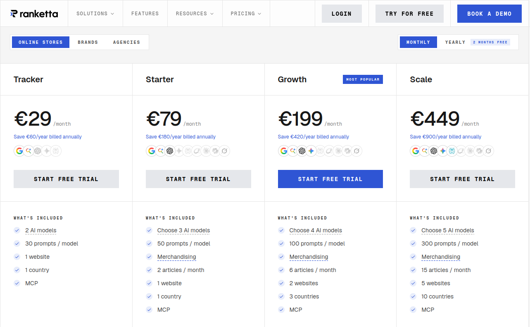Click the ChatGPT icon in the Growth plan
Image resolution: width=530 pixels, height=327 pixels.
point(302,151)
